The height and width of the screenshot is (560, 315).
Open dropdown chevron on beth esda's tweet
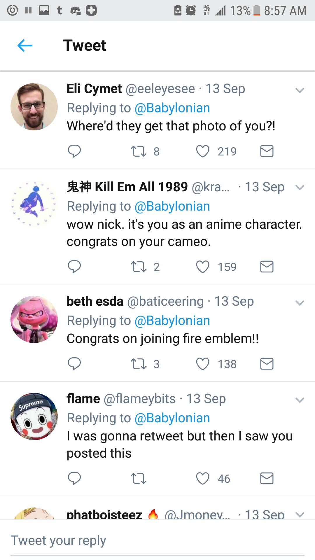click(300, 303)
